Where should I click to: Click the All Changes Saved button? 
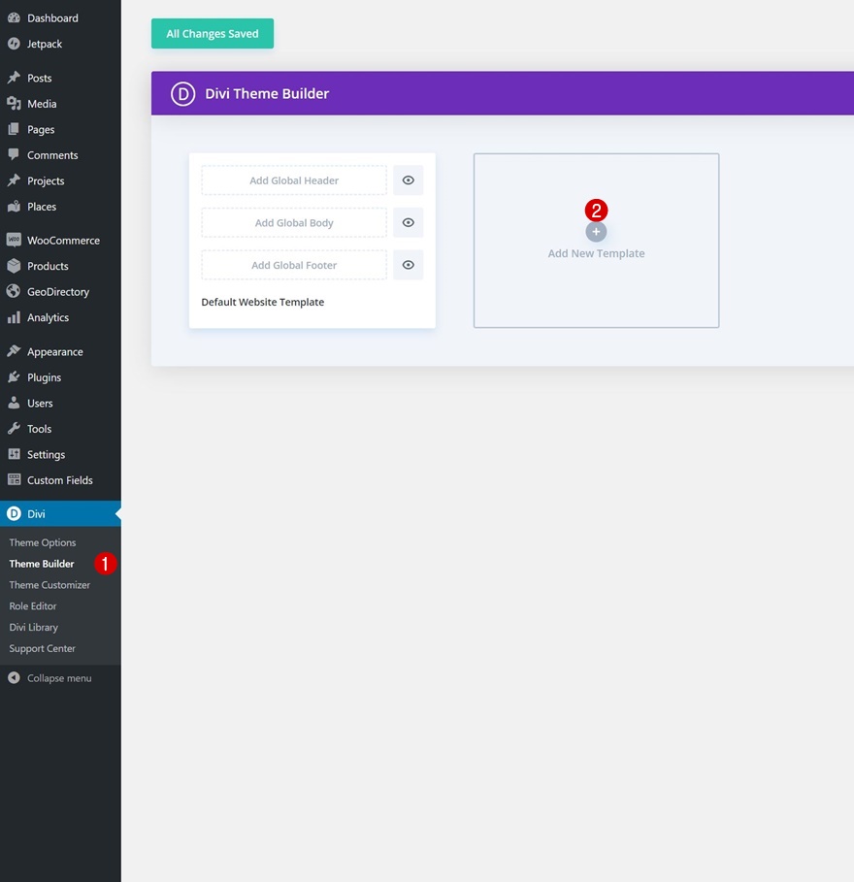coord(213,33)
